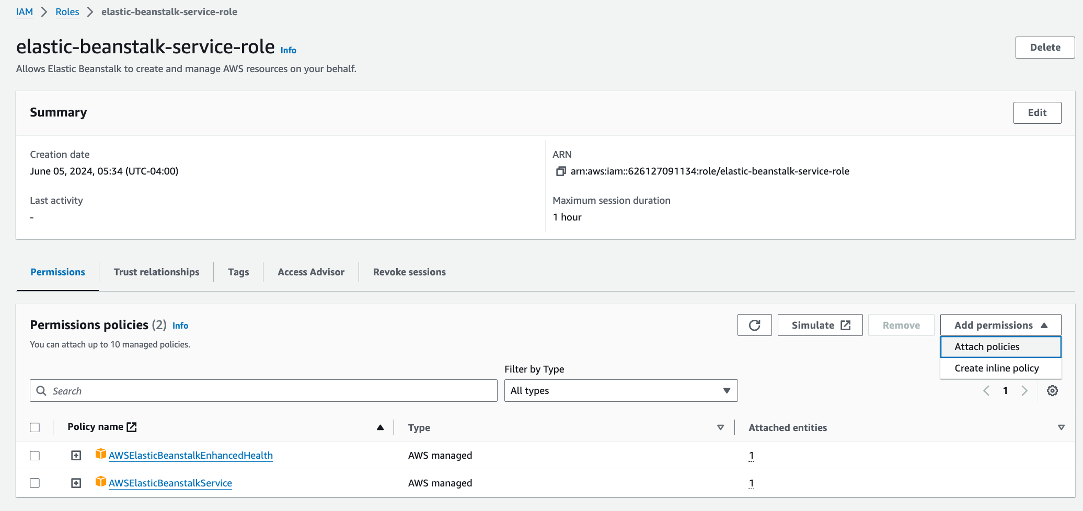Click the breadcrumb chevron after IAM
Viewport: 1083px width, 511px height.
pos(44,12)
